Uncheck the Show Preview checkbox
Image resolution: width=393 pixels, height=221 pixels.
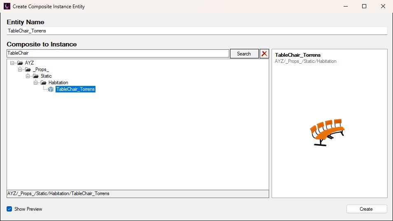click(x=9, y=209)
